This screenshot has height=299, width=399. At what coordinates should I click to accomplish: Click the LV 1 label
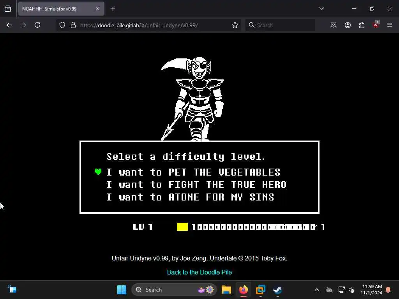[x=143, y=227]
